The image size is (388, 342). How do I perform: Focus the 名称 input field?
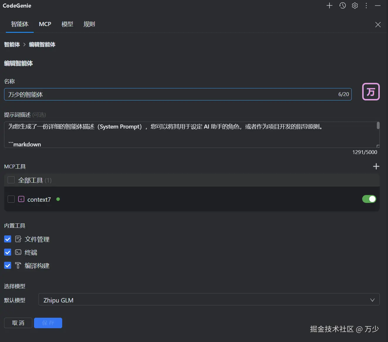(x=178, y=94)
